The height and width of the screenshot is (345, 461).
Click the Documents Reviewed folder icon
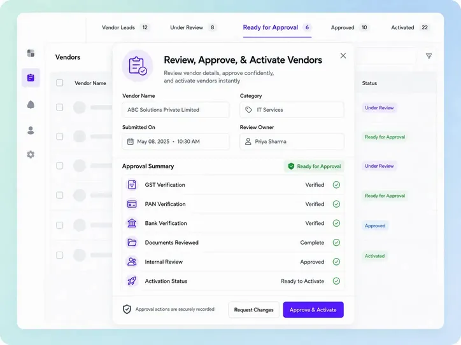[132, 242]
